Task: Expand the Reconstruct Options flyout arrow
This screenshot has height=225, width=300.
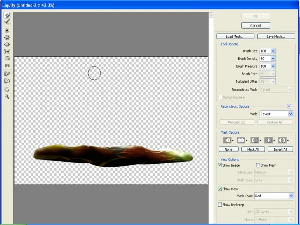Action: point(289,106)
